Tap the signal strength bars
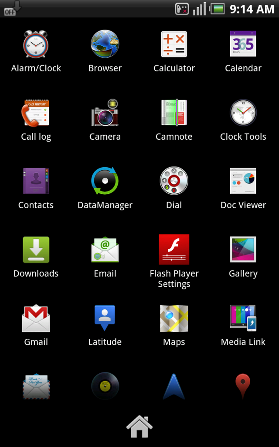 click(199, 9)
